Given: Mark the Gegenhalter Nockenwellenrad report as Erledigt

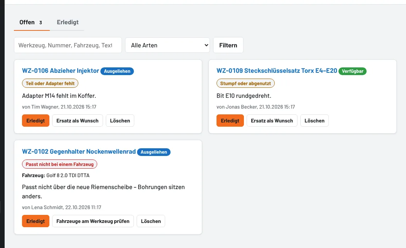Looking at the screenshot, I should [x=36, y=221].
